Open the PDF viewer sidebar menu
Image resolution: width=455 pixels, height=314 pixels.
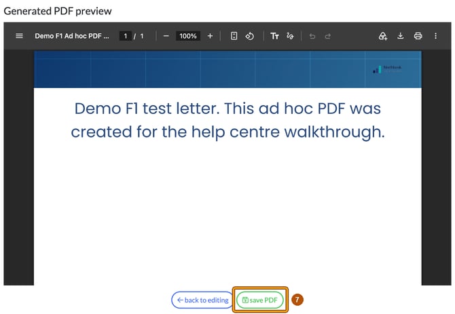pos(19,36)
